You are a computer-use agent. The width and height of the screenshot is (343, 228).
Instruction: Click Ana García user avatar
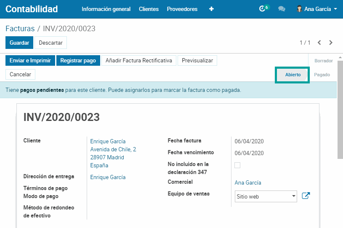pos(299,9)
